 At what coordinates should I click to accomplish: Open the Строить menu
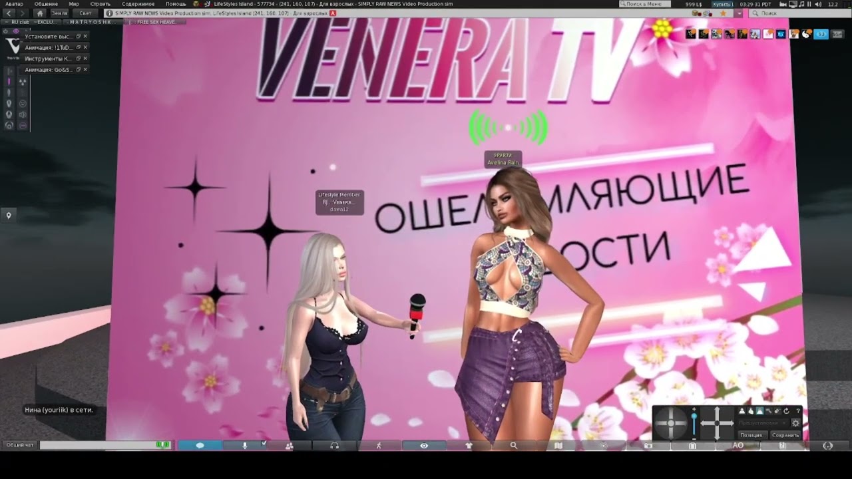point(101,4)
